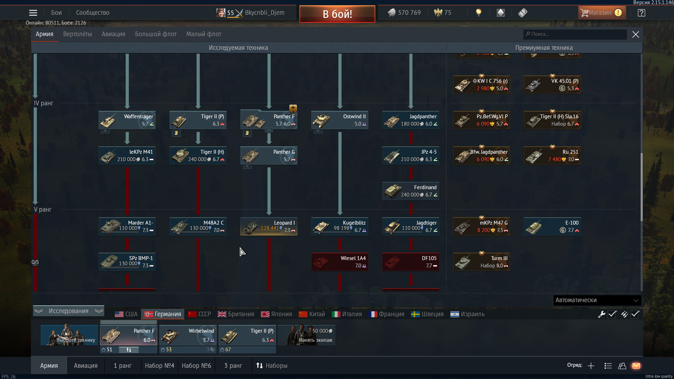This screenshot has height=379, width=674.
Task: Select the premium Ru 251 card
Action: (x=553, y=155)
